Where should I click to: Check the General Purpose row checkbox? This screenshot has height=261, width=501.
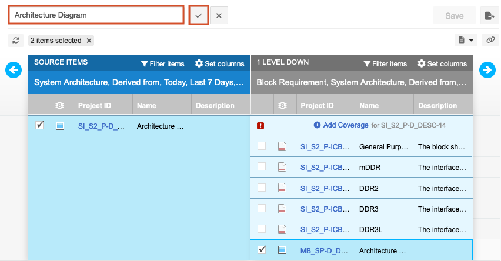[262, 146]
